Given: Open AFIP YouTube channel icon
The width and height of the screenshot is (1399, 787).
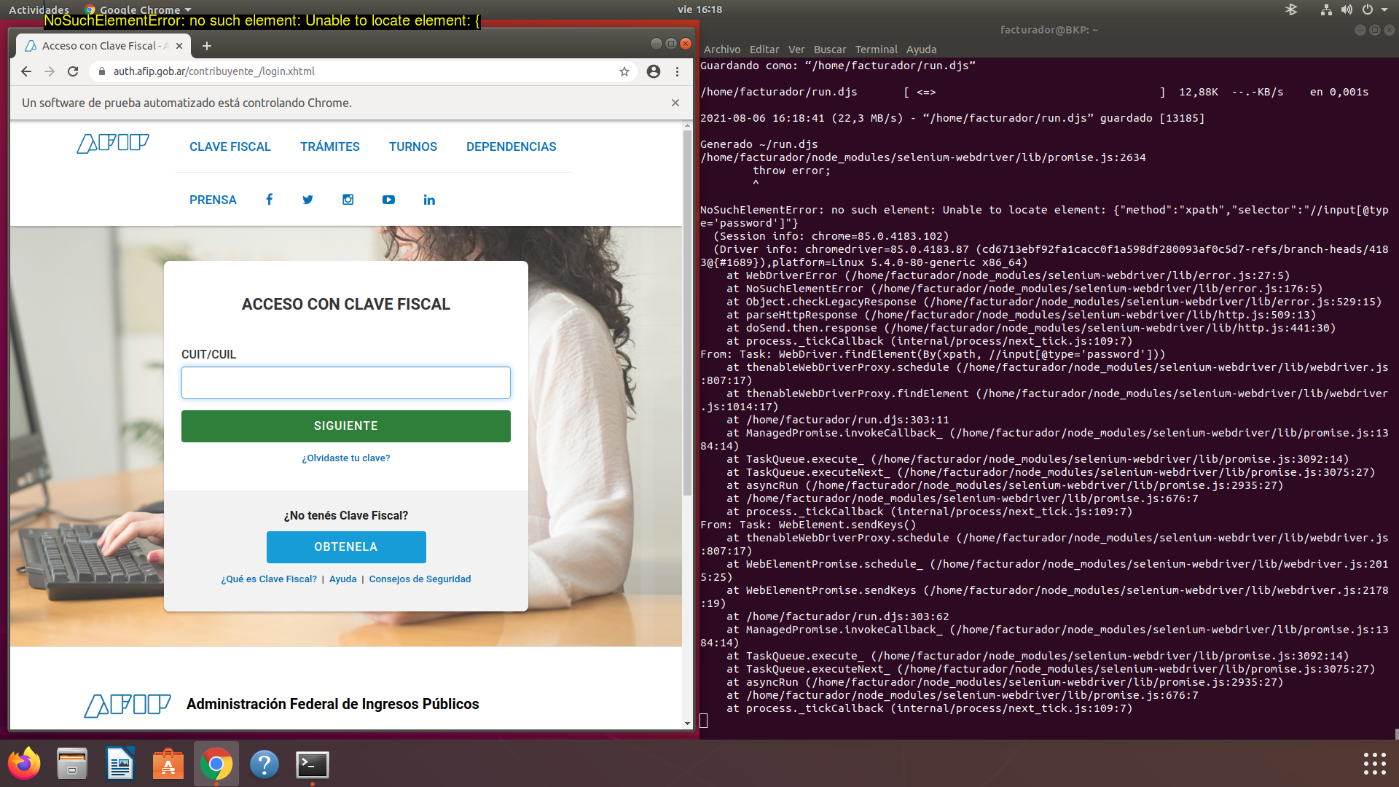Looking at the screenshot, I should (388, 200).
